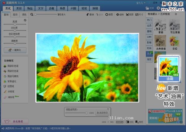
Task: Select the 时尚 effects category
Action: pyautogui.click(x=149, y=48)
